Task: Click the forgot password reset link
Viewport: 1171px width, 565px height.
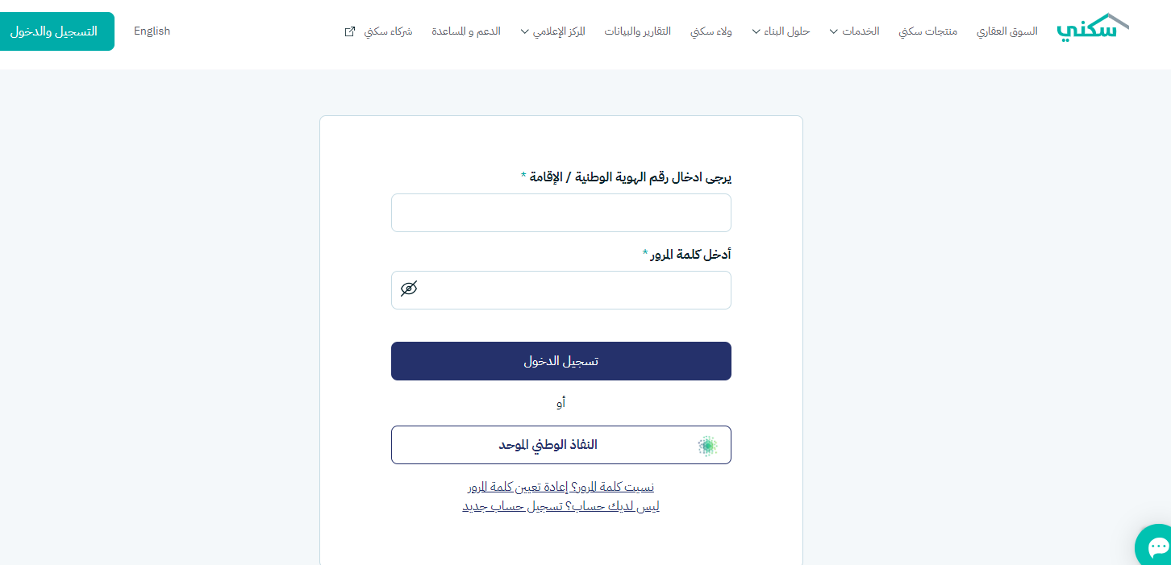Action: [560, 487]
